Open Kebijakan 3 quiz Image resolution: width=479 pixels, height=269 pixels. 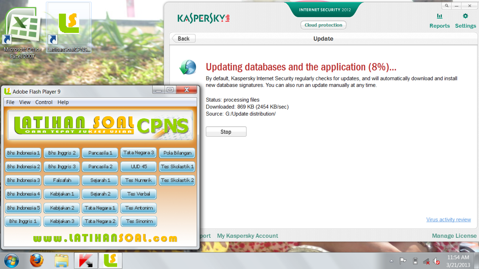coord(62,221)
